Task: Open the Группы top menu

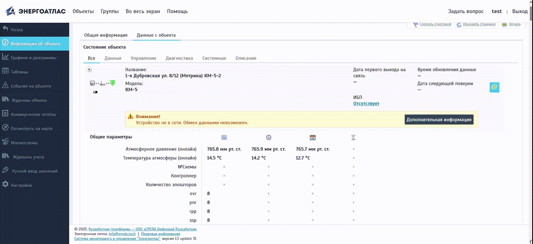Action: pos(110,11)
